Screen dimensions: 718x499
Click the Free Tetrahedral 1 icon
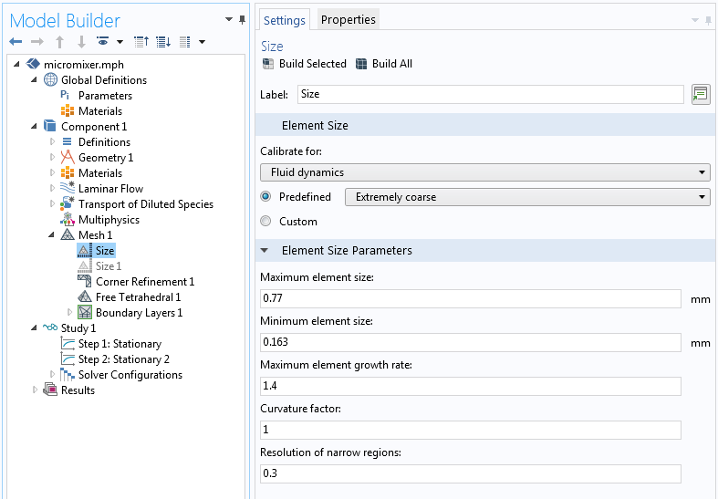(x=84, y=296)
